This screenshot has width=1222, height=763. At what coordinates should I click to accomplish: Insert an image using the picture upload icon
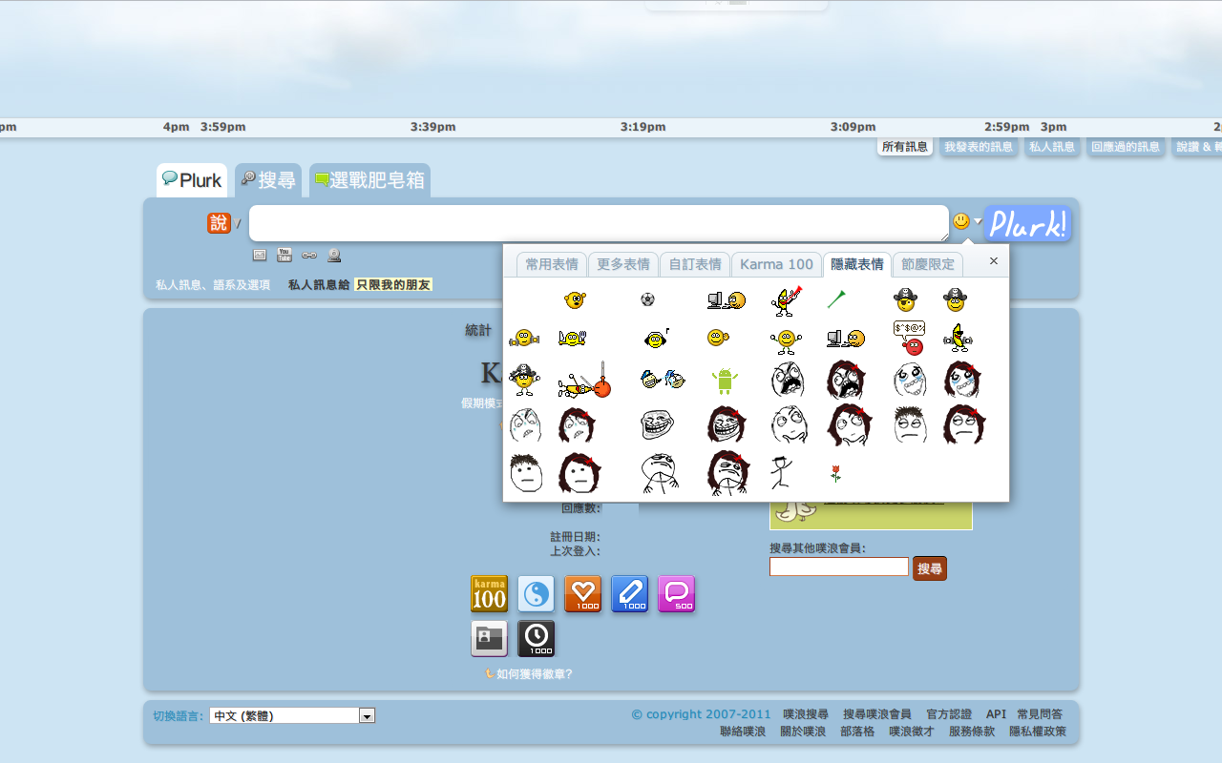click(259, 255)
